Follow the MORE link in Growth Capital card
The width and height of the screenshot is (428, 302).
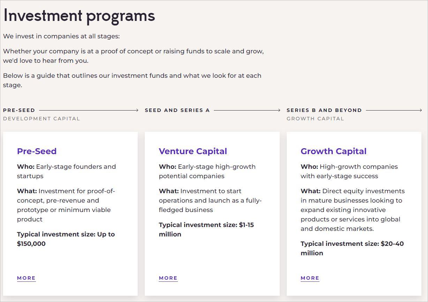[310, 278]
